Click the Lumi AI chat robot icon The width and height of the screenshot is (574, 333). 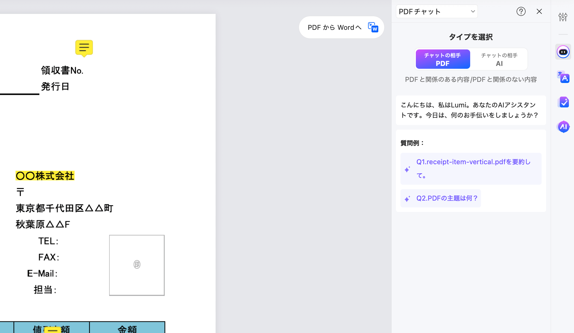pyautogui.click(x=563, y=52)
